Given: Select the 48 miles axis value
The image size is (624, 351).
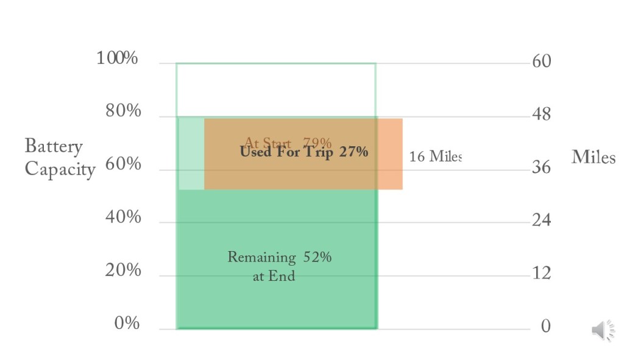Looking at the screenshot, I should 541,115.
